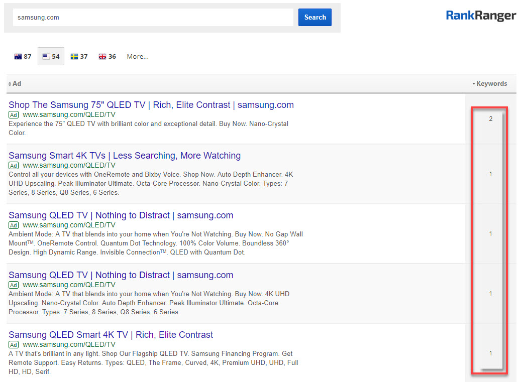Viewport: 526px width, 382px height.
Task: Sort by the Ad column header
Action: (15, 84)
